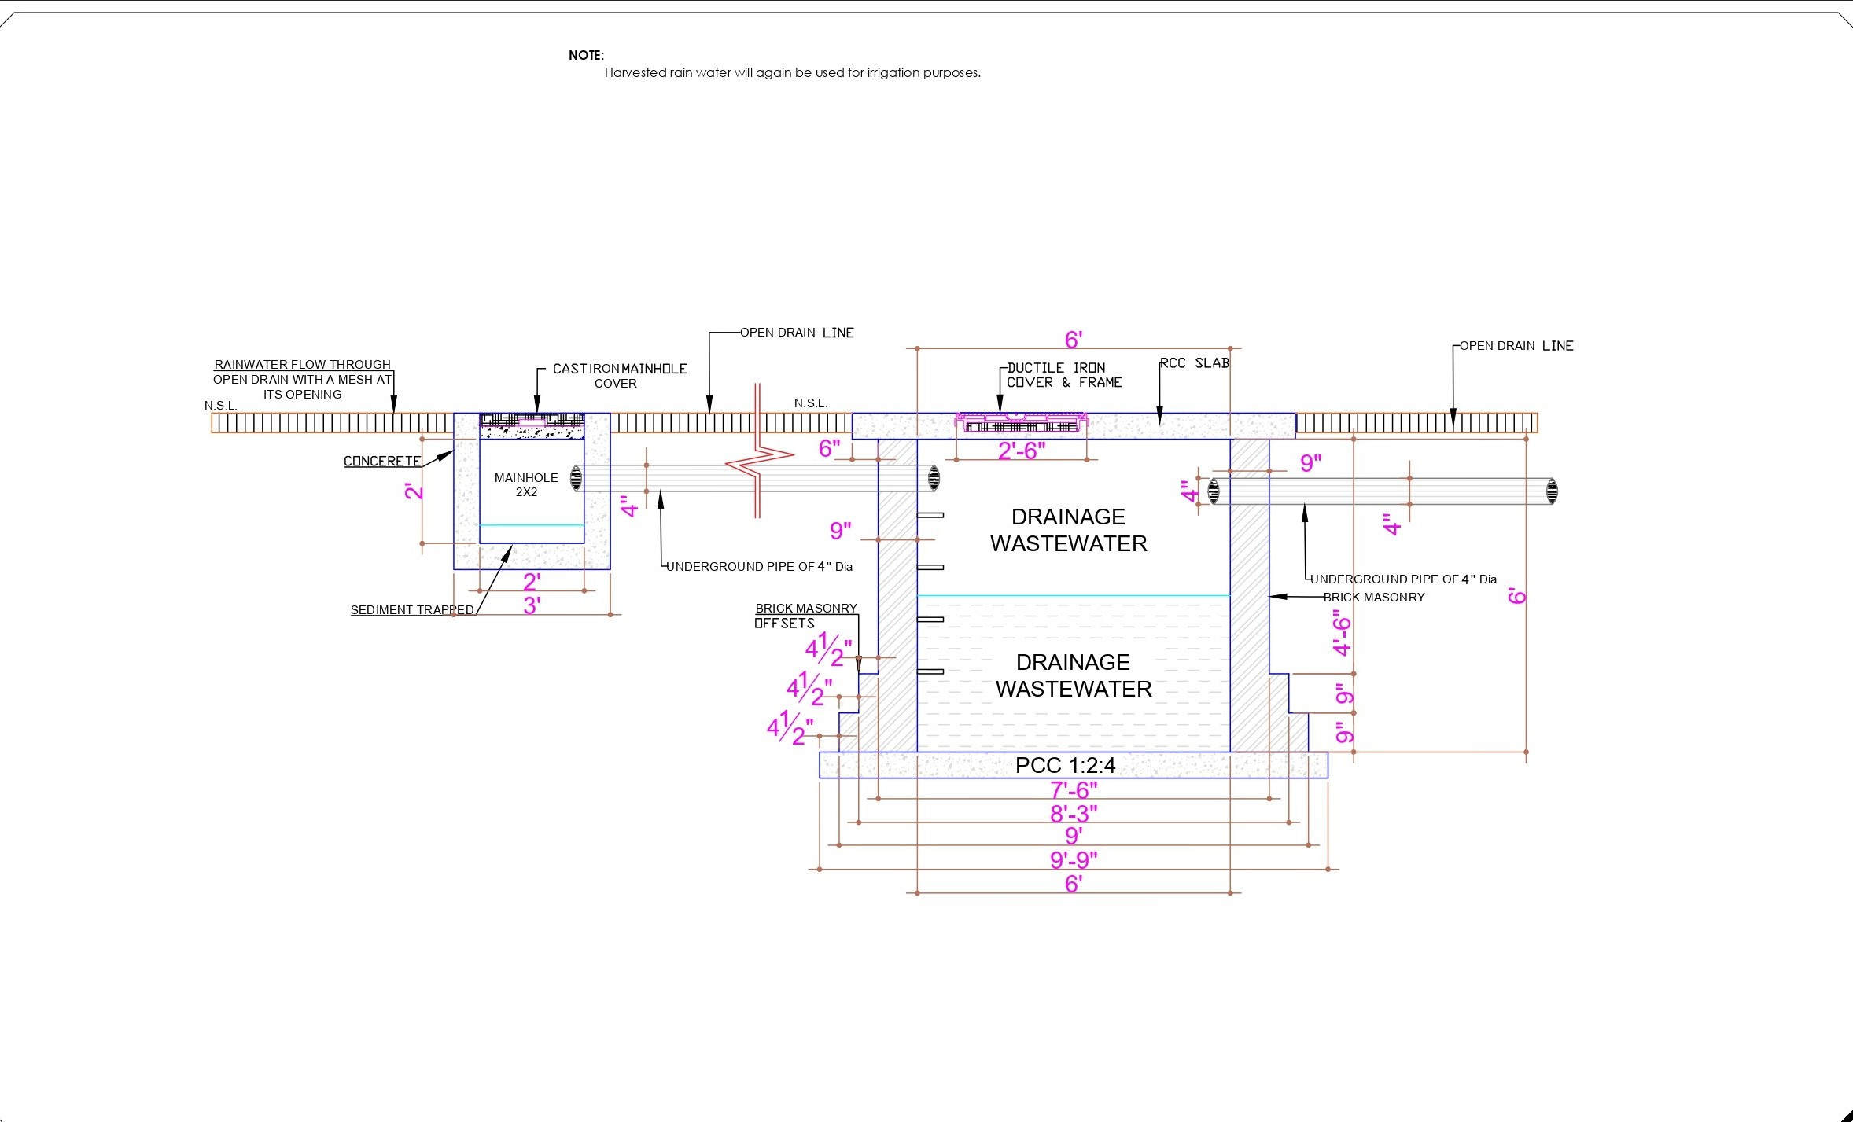The width and height of the screenshot is (1853, 1122).
Task: Click the 7'-6" dimension text
Action: [1074, 789]
